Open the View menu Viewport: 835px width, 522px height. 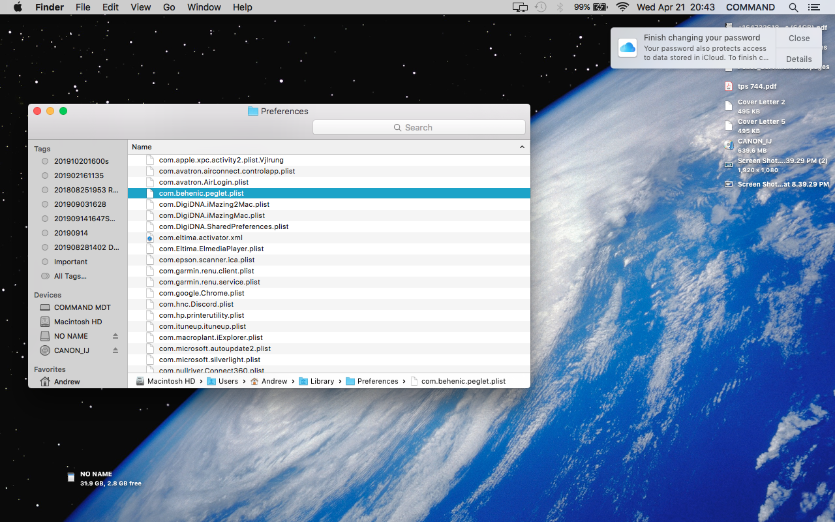coord(140,7)
